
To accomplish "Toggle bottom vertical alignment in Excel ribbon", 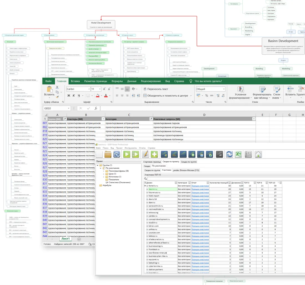I will click(127, 89).
